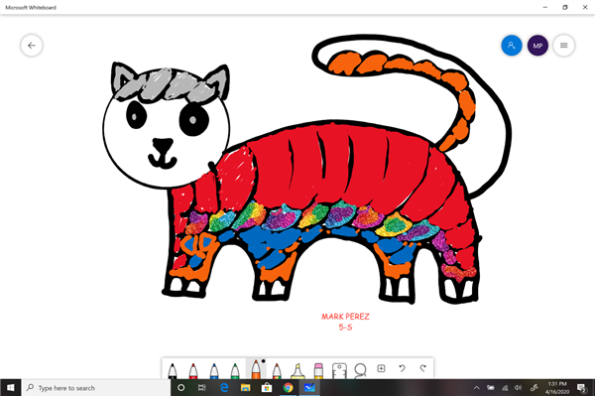Open the MP account profile
This screenshot has height=396, width=595.
point(537,46)
